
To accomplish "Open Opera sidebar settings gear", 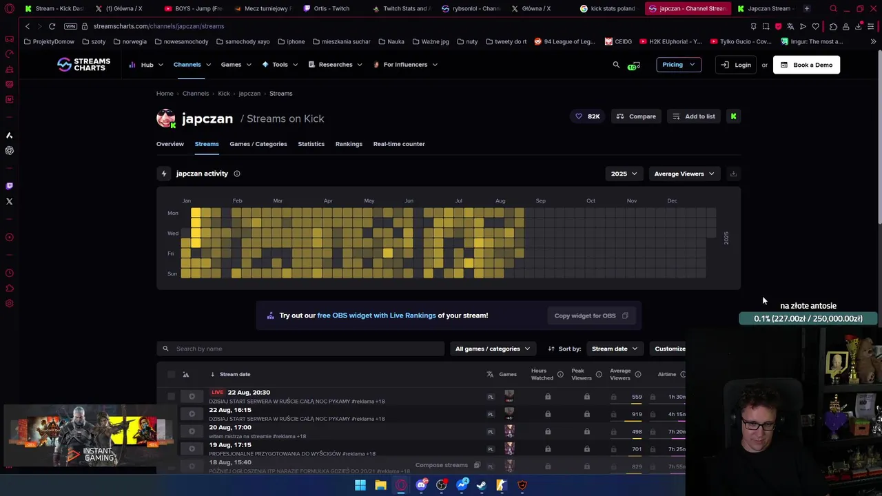I will point(9,304).
